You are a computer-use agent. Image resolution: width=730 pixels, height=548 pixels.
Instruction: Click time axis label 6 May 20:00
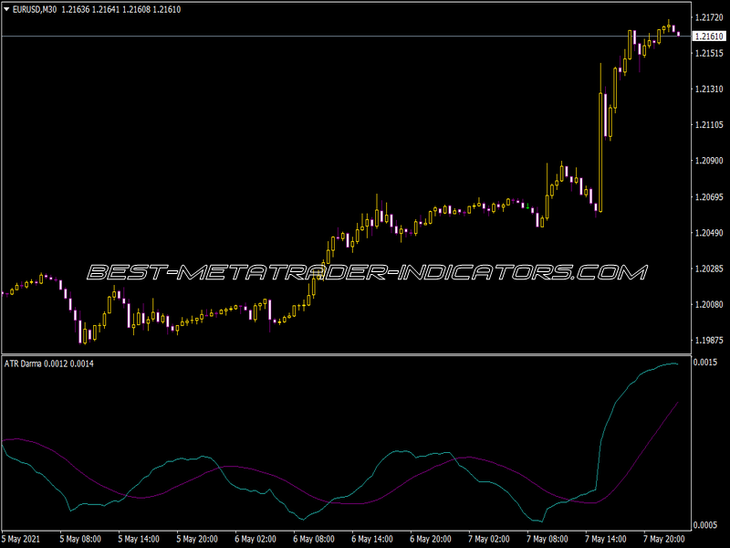pos(431,539)
